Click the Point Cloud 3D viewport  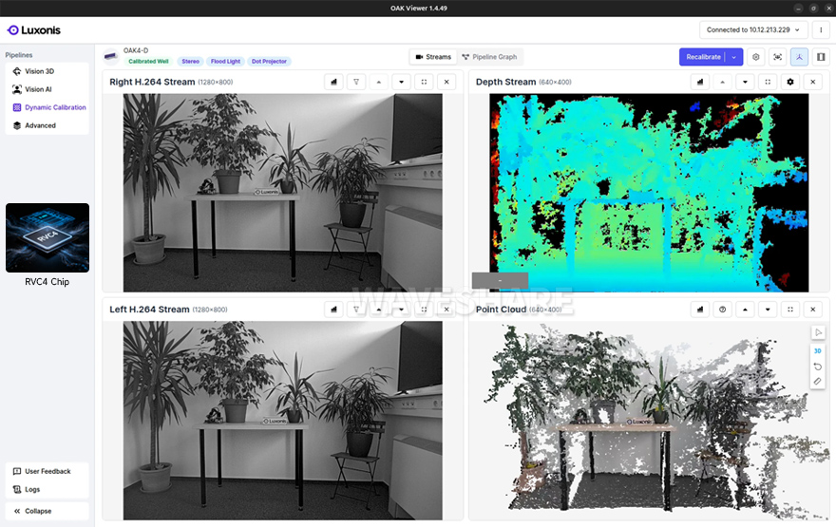click(x=649, y=421)
